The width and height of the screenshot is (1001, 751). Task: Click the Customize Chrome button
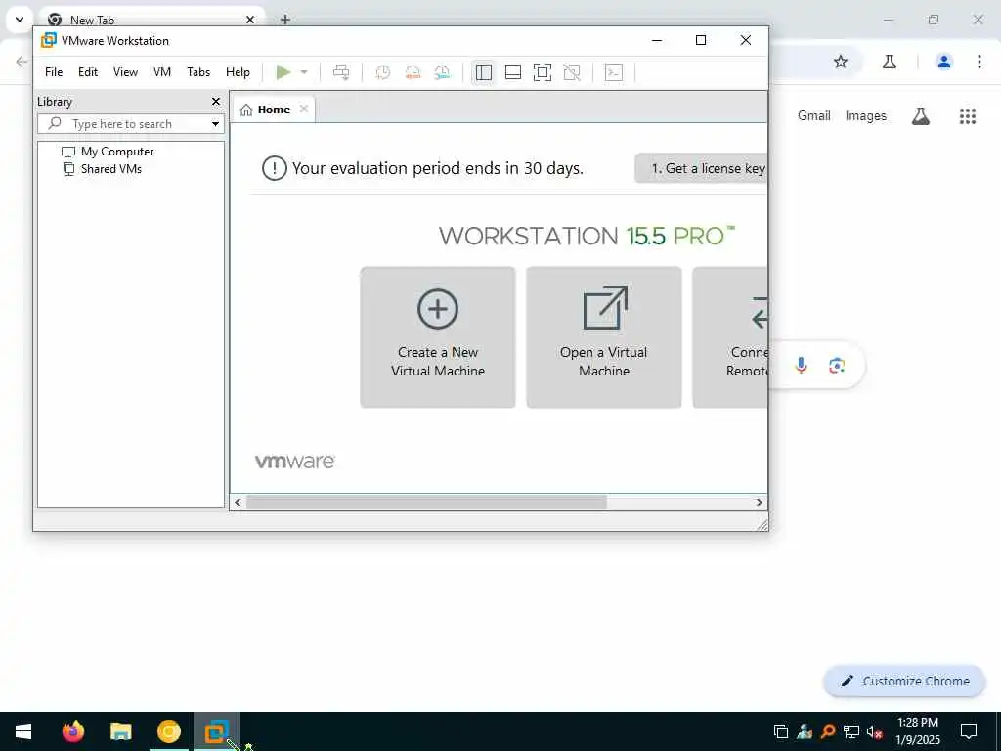click(904, 682)
